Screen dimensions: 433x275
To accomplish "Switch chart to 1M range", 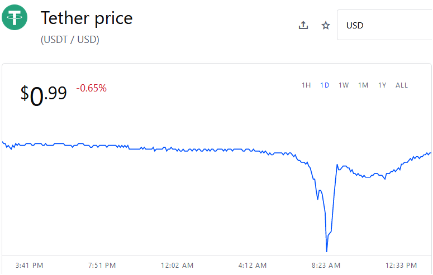I will pyautogui.click(x=363, y=85).
